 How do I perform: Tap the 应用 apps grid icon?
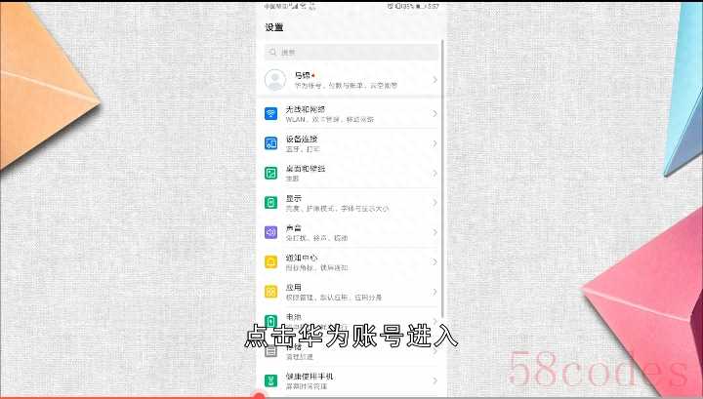[x=271, y=291]
